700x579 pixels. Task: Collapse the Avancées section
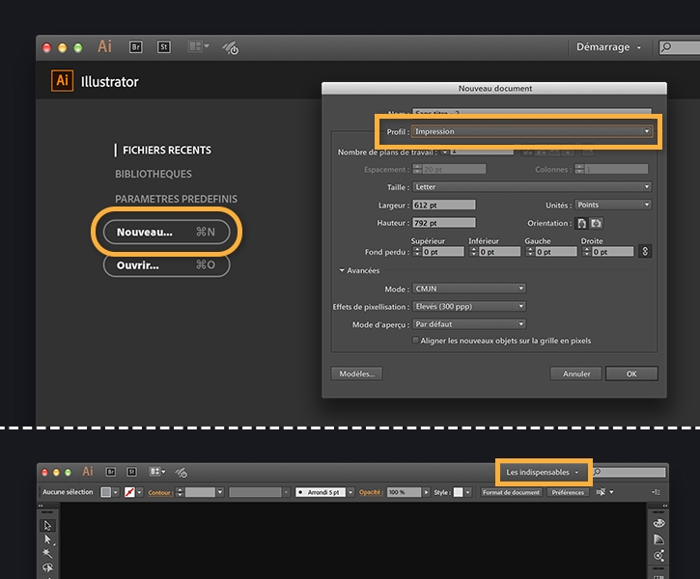pyautogui.click(x=342, y=270)
